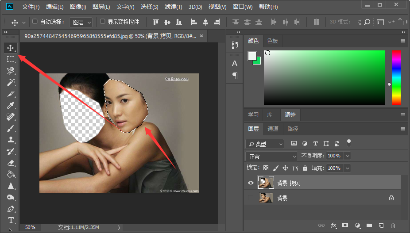Open the Character panel icon

(235, 63)
